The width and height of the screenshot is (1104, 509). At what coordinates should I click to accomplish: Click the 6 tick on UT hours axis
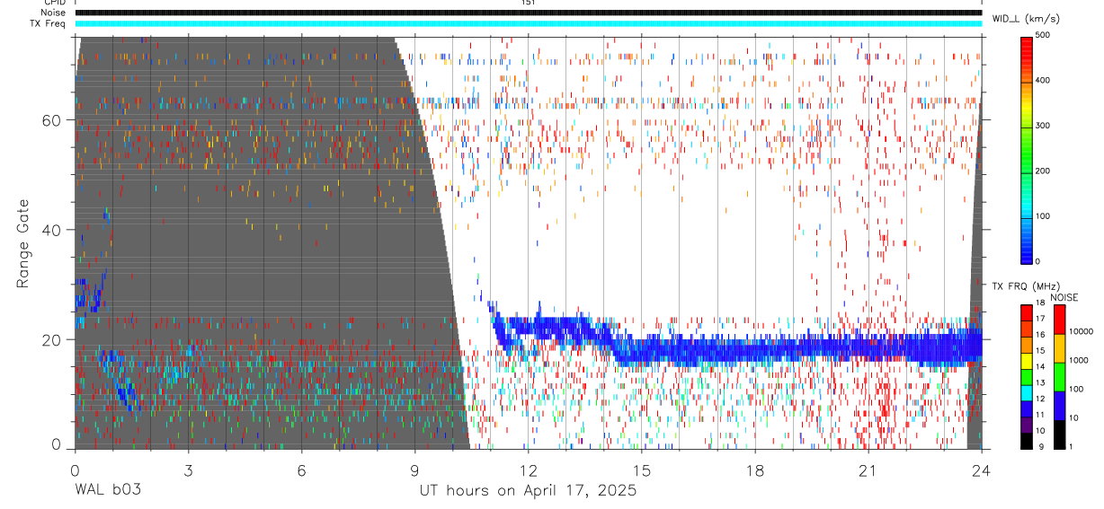click(301, 470)
